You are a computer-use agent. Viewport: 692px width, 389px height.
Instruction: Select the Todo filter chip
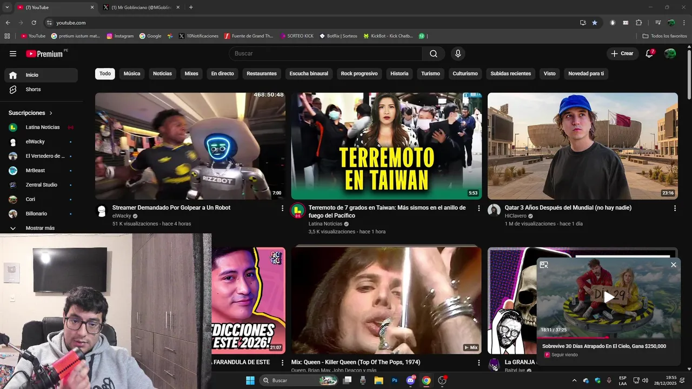coord(105,73)
